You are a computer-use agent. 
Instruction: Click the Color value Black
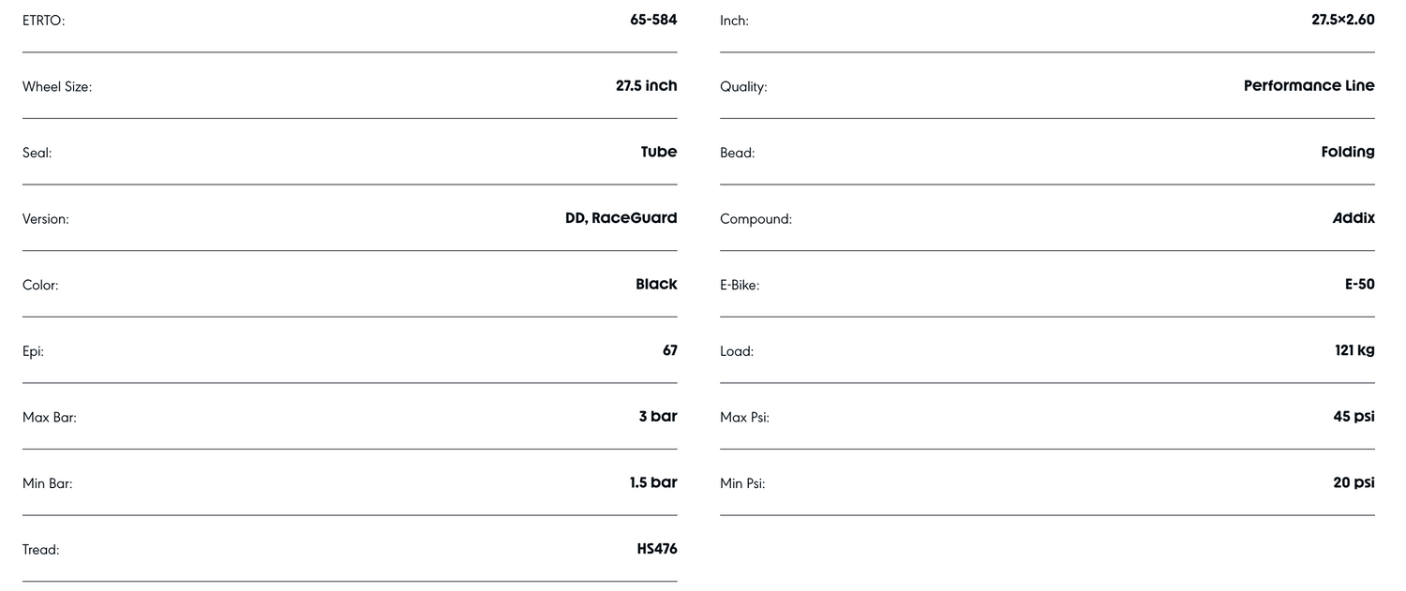point(656,284)
